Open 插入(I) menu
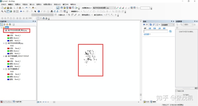The height and width of the screenshot is (106, 198). (x=32, y=4)
